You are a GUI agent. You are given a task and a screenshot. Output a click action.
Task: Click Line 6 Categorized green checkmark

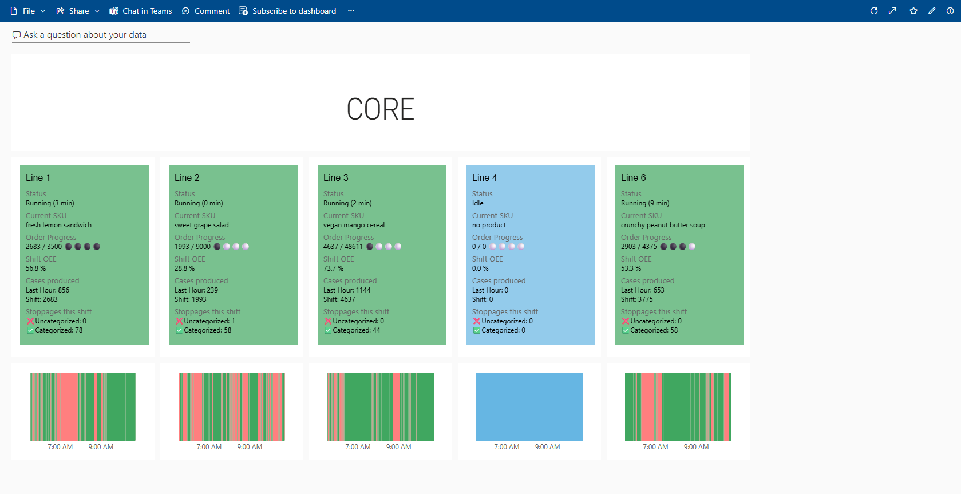click(626, 330)
